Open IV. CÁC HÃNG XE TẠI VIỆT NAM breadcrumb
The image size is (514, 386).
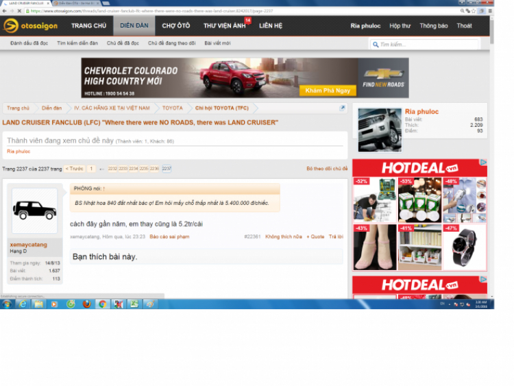[x=112, y=108]
